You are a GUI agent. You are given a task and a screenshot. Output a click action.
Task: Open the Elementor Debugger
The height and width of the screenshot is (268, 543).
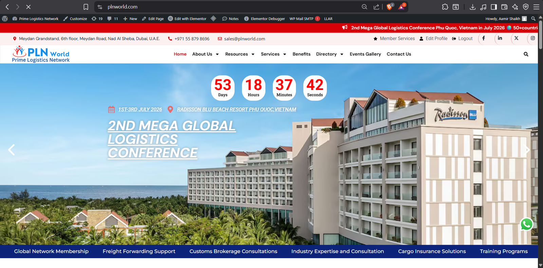click(264, 19)
